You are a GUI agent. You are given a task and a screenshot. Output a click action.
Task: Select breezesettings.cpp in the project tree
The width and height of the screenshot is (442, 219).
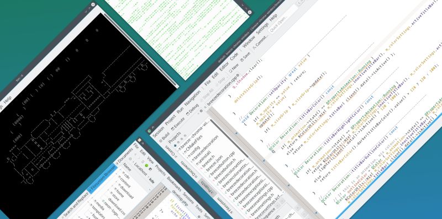tap(260, 199)
